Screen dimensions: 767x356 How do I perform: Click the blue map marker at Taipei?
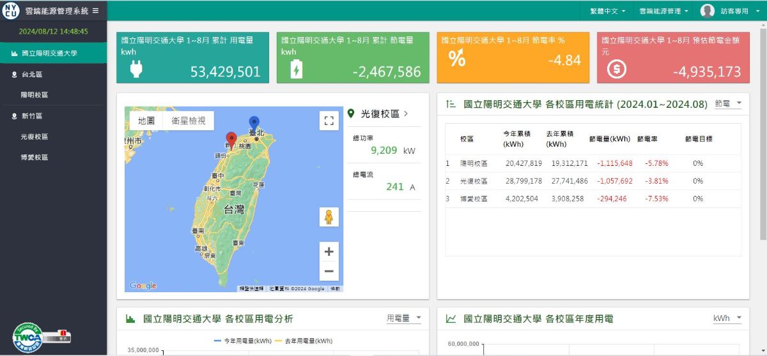[x=254, y=123]
